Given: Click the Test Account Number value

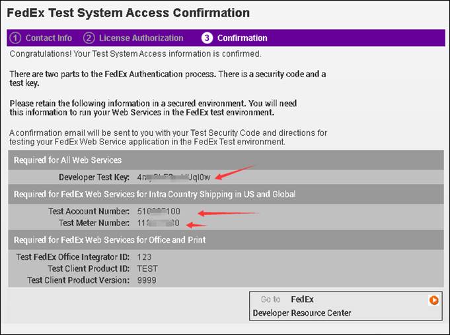Looking at the screenshot, I should click(x=159, y=211).
